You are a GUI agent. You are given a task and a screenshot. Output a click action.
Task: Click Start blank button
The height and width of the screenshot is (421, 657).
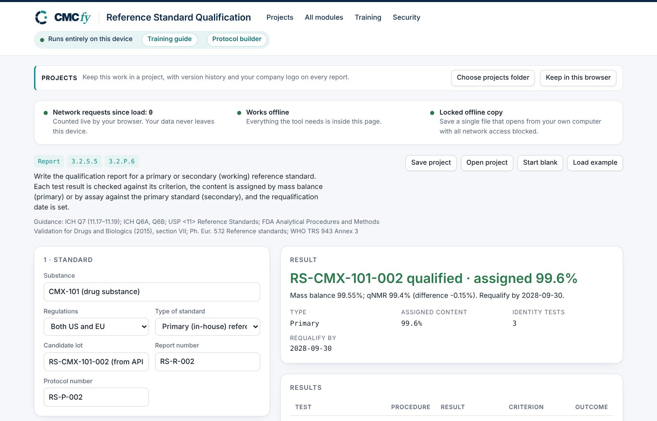(540, 163)
